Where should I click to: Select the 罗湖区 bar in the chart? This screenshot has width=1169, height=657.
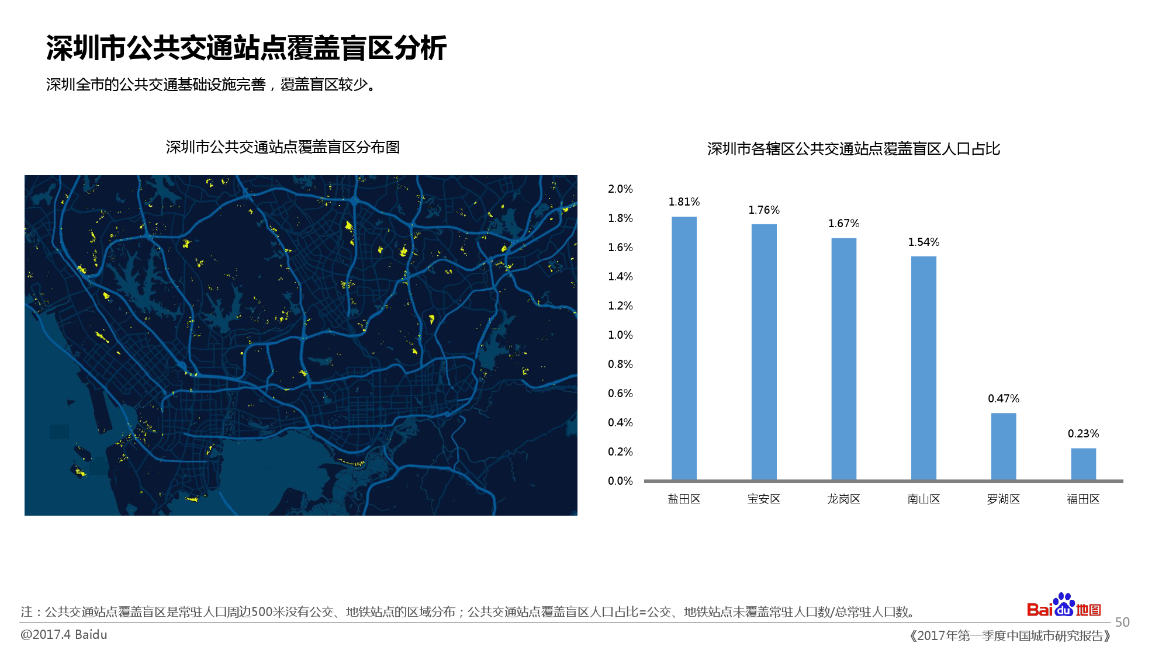pyautogui.click(x=1004, y=446)
